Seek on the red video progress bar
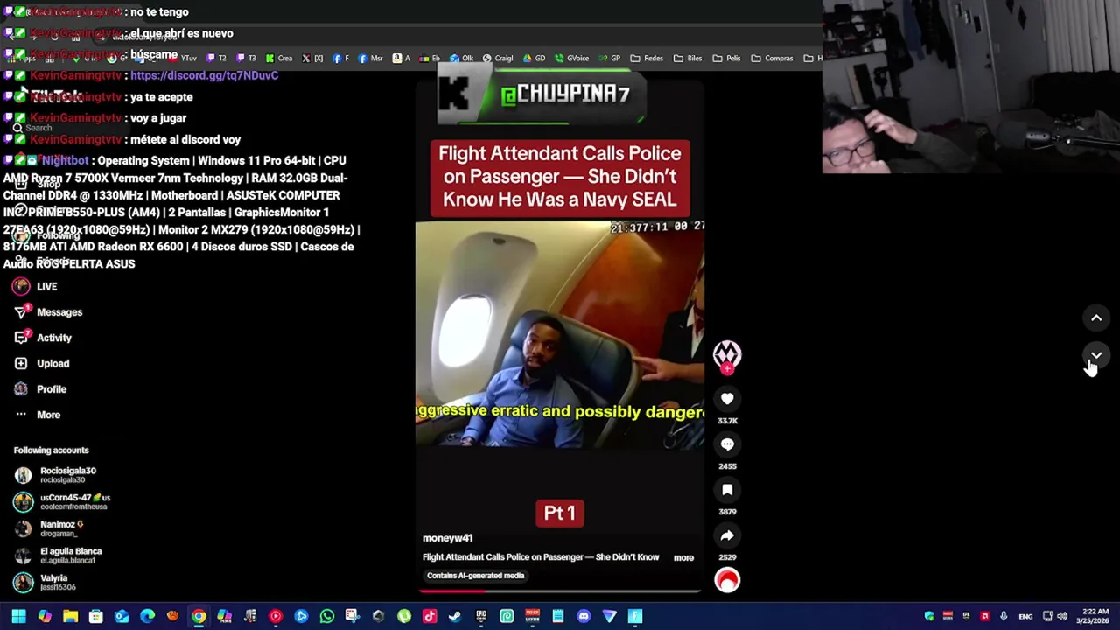1120x630 pixels. [x=560, y=591]
